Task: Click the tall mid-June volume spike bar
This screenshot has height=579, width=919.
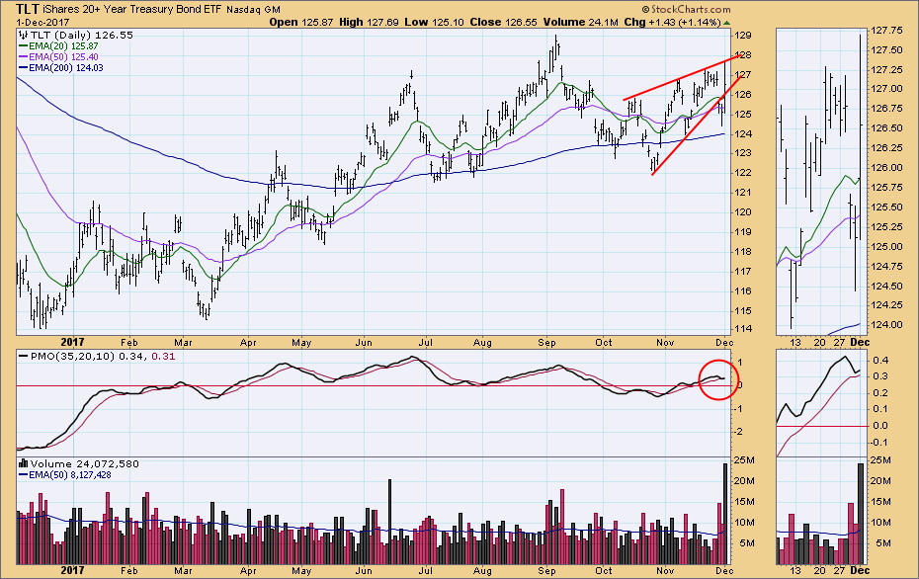Action: tap(389, 522)
